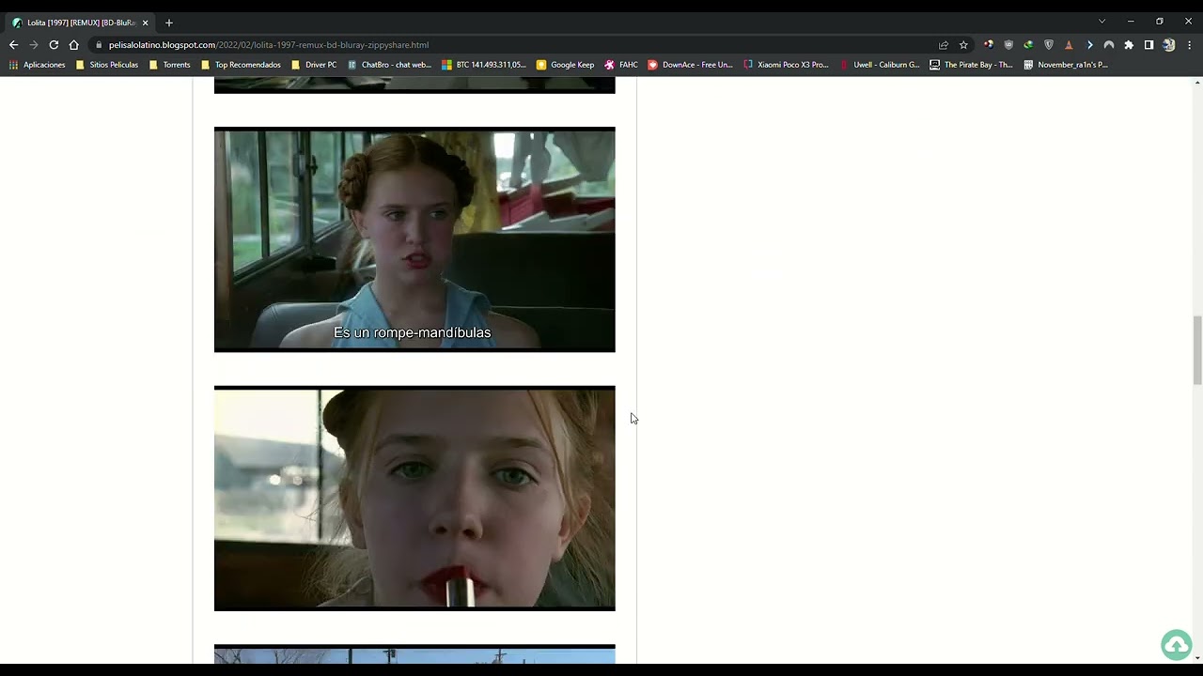Screen dimensions: 1203x676
Task: Open the tab search chevron dropdown
Action: 1101,21
